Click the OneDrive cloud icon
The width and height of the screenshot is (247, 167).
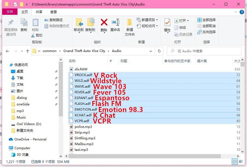(11, 139)
